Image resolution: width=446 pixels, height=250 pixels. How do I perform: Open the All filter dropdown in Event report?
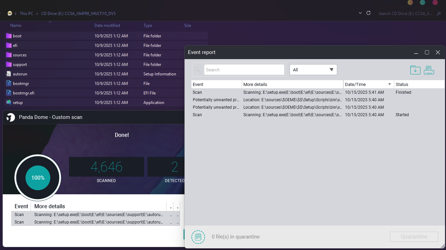click(313, 70)
